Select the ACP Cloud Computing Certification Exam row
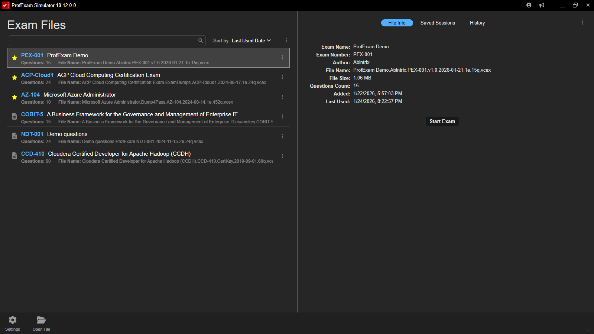594x334 pixels. point(148,78)
